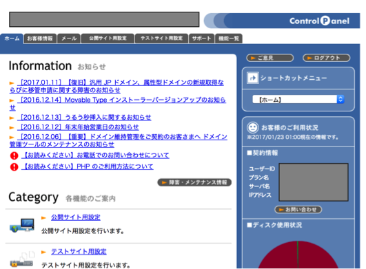Open the メール tab

pyautogui.click(x=69, y=39)
